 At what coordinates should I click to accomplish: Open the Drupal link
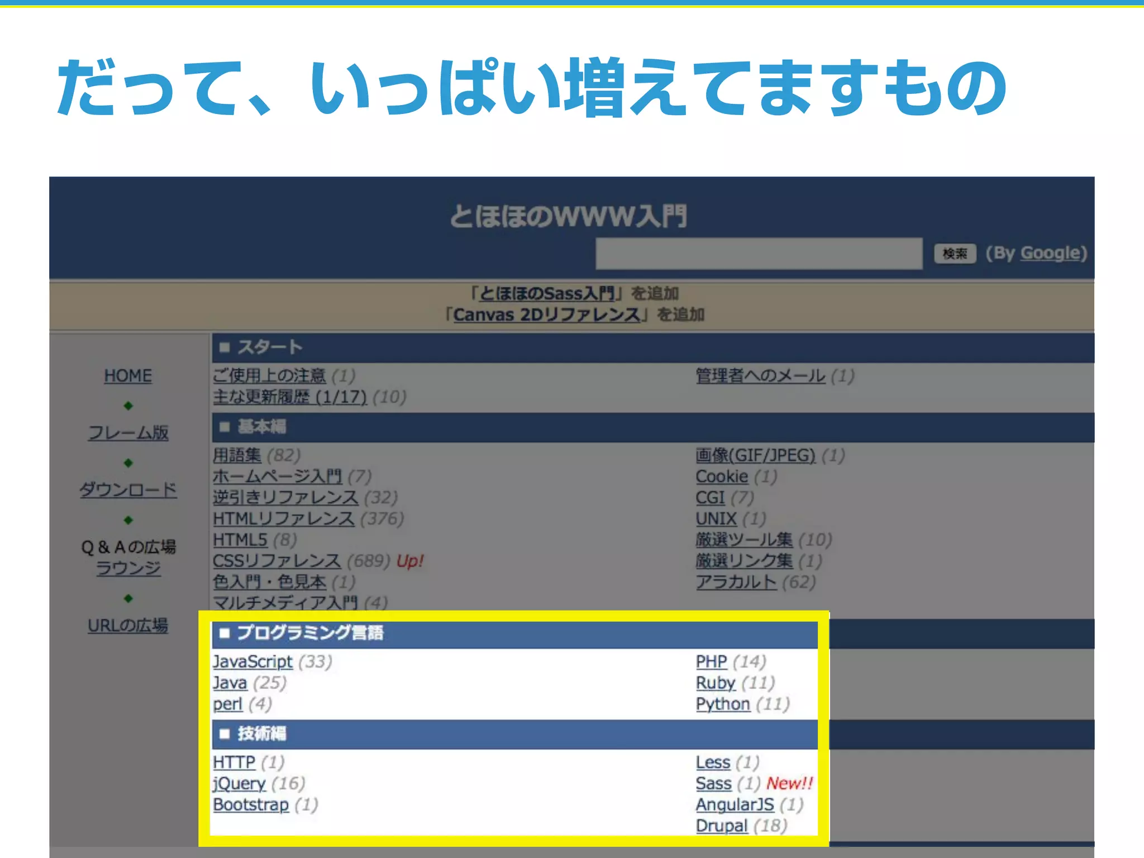[x=721, y=826]
